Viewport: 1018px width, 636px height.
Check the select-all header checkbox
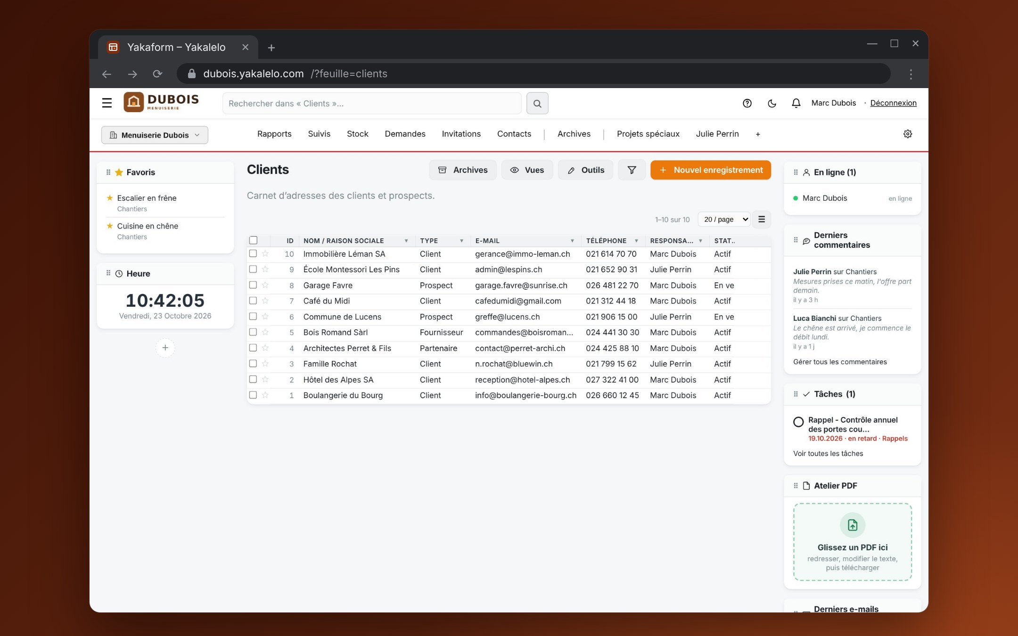pyautogui.click(x=253, y=240)
